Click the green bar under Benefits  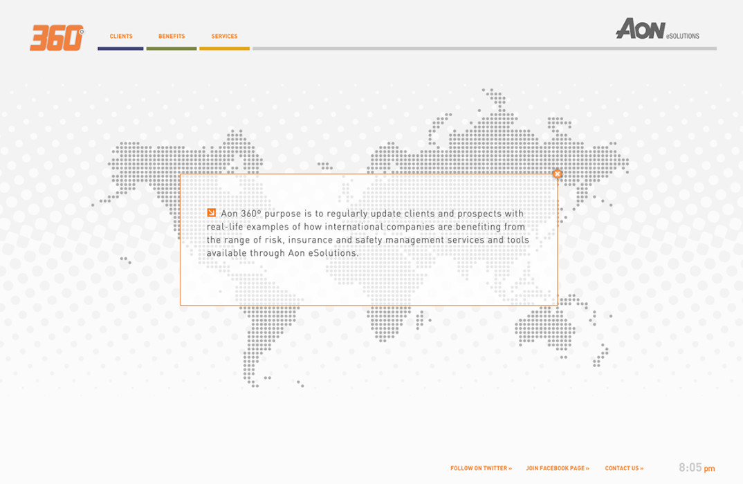tap(171, 48)
